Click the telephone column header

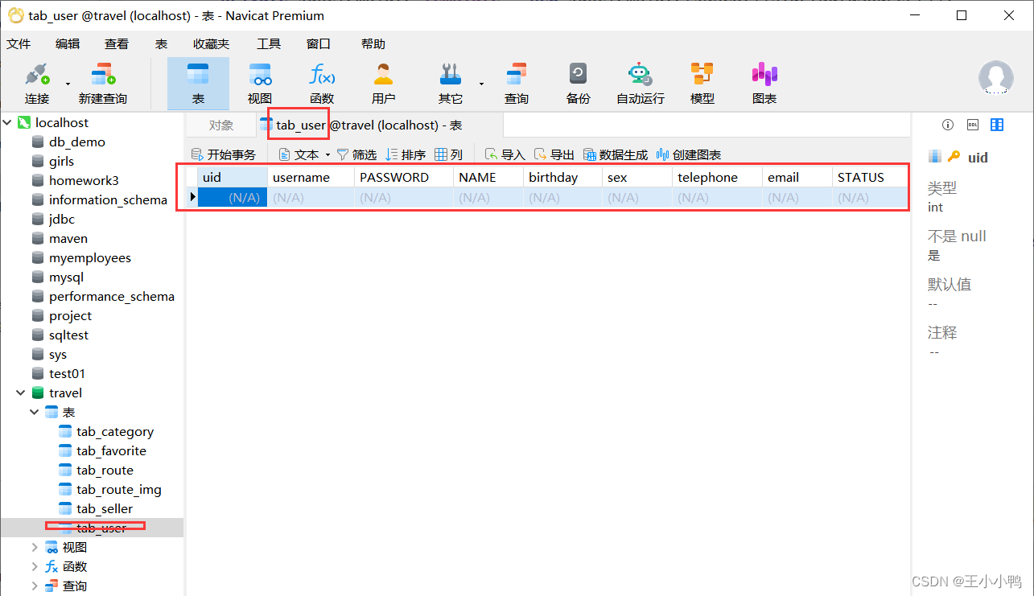[717, 177]
